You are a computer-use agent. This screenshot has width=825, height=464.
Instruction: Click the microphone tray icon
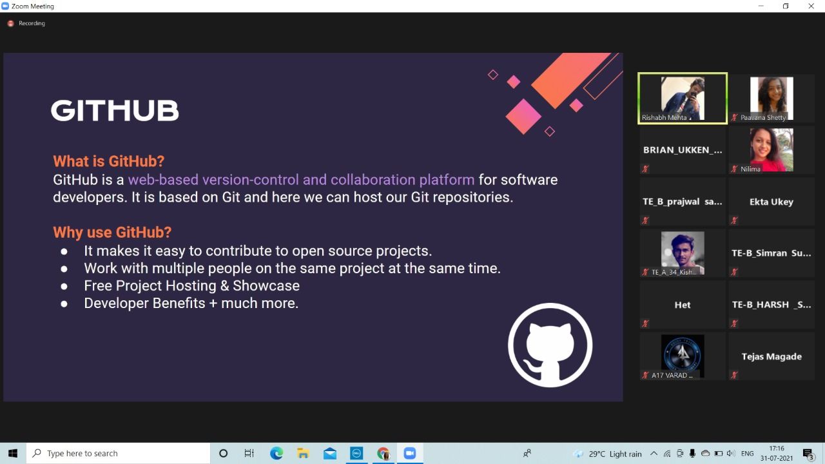click(x=692, y=454)
